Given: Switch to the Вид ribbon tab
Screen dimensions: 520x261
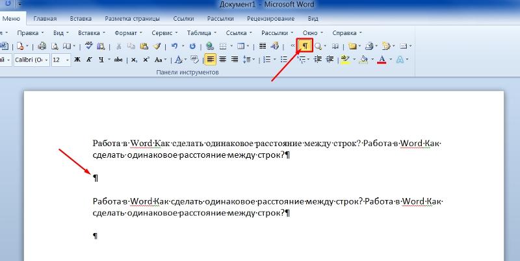Looking at the screenshot, I should coord(313,19).
